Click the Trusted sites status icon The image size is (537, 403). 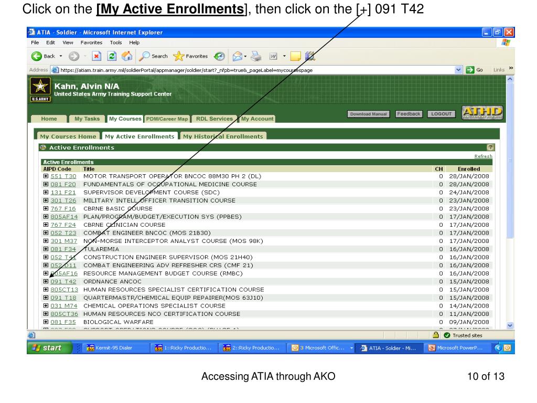pos(447,335)
